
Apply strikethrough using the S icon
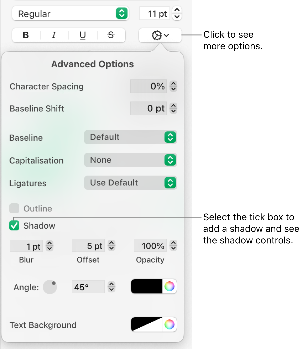point(110,35)
